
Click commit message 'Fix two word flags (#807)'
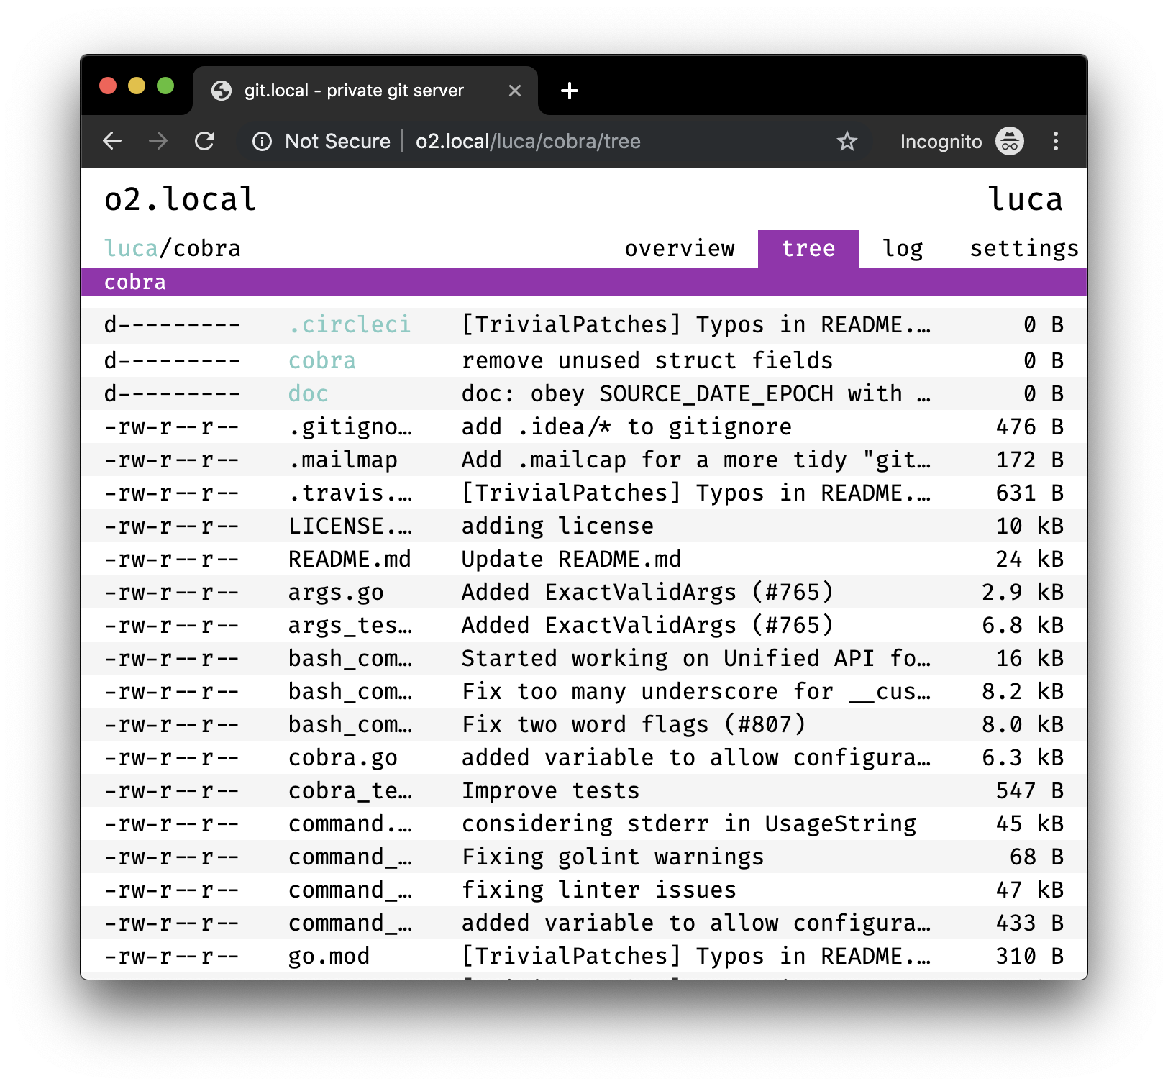click(x=634, y=725)
